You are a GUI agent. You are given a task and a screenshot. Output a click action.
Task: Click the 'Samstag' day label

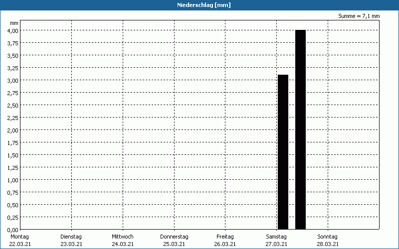276,237
